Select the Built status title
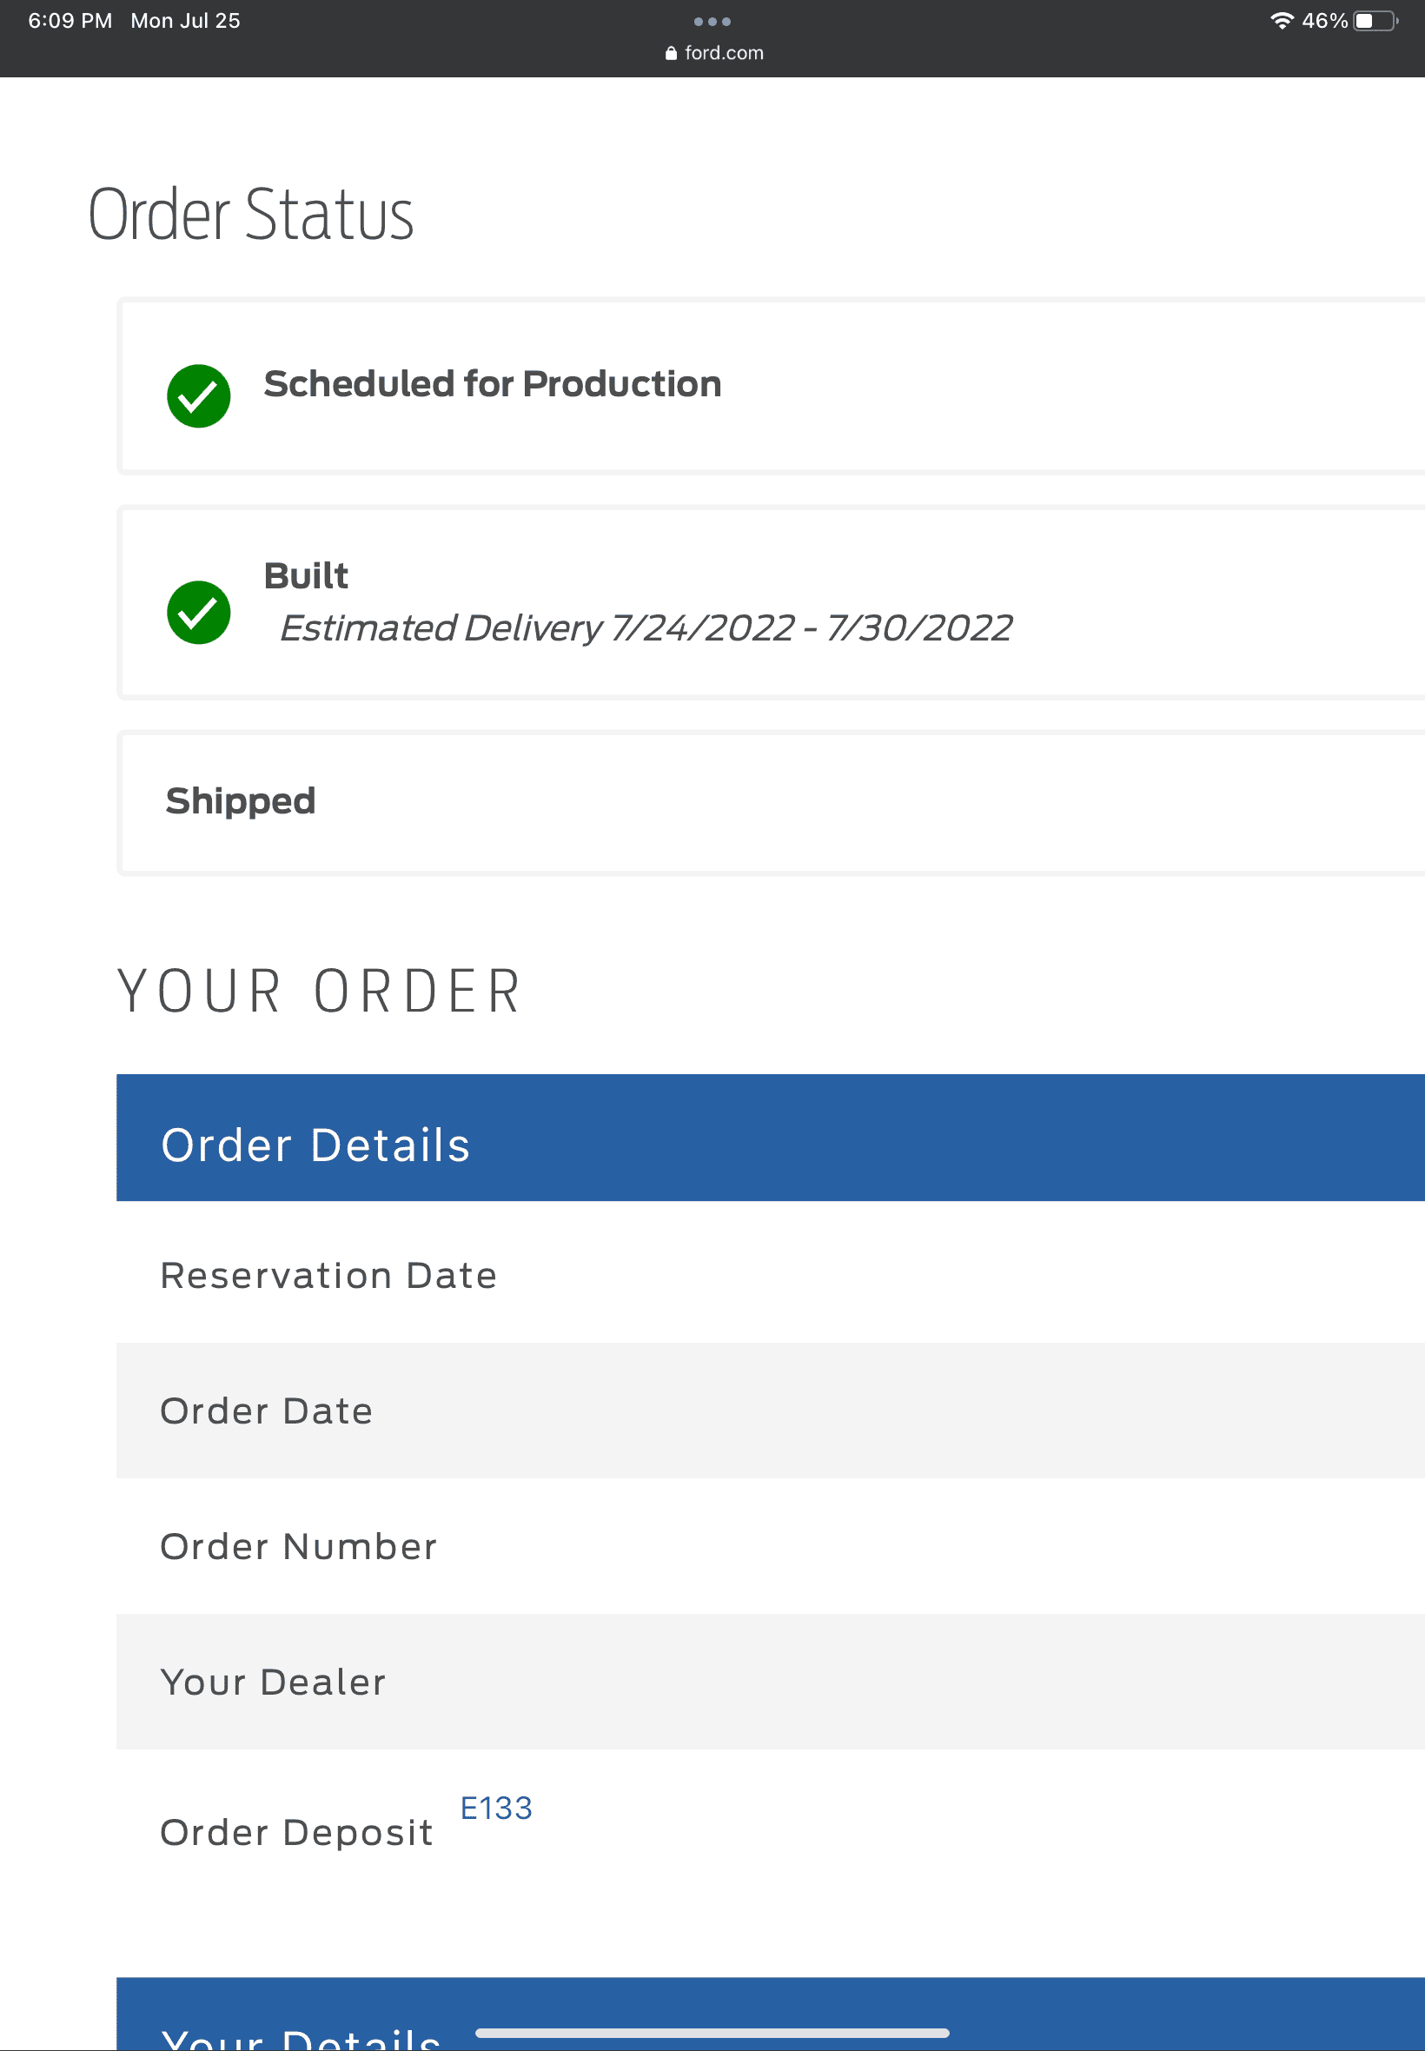 point(305,576)
